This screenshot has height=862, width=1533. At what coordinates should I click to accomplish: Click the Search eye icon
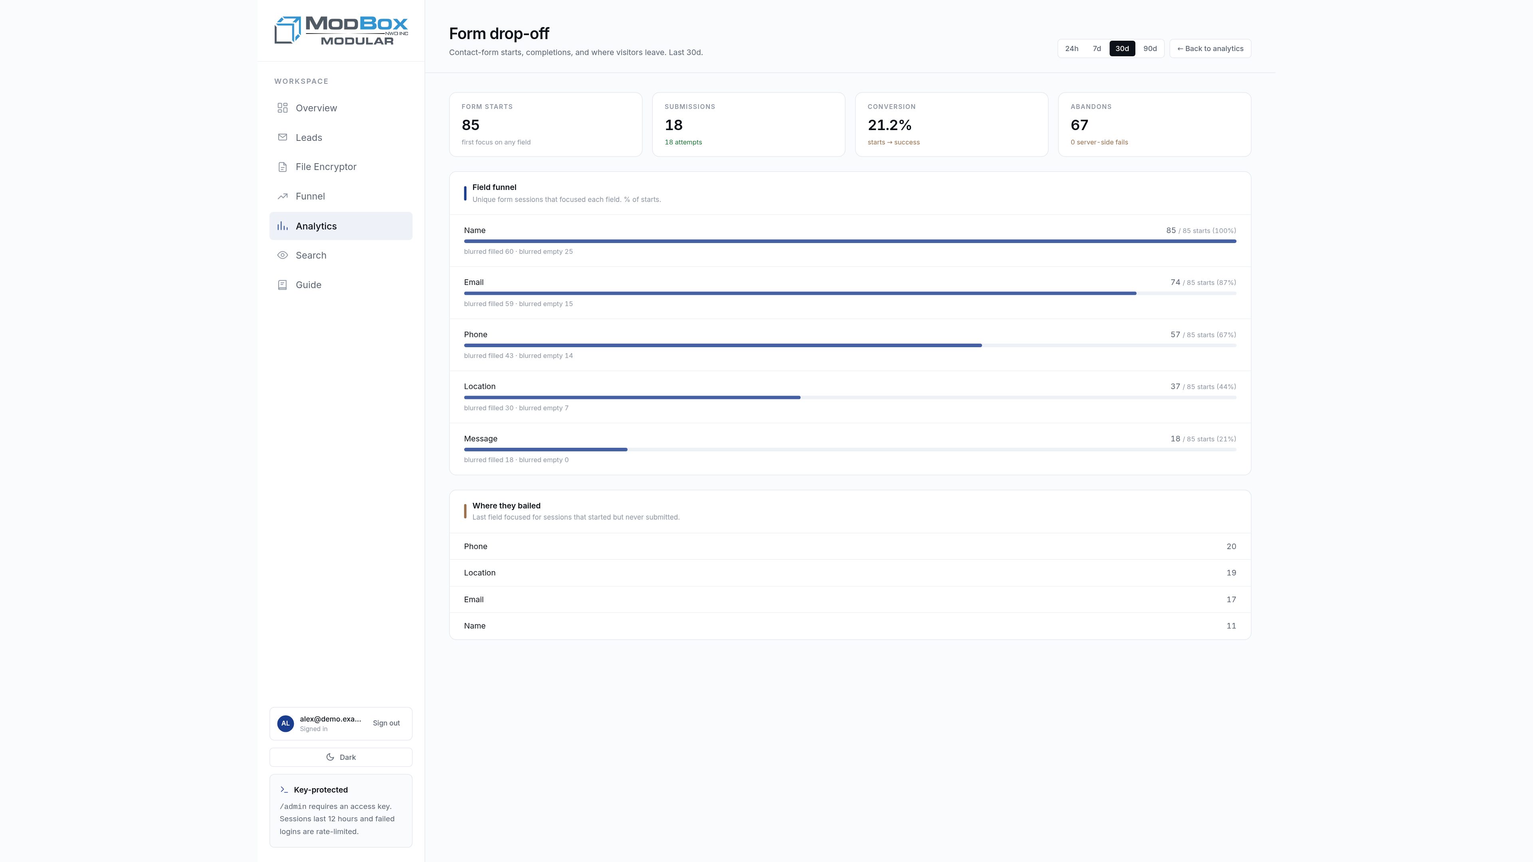[x=283, y=255]
